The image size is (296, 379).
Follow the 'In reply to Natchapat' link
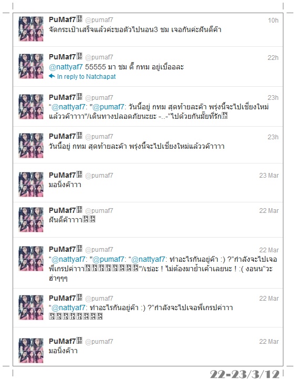pos(87,77)
